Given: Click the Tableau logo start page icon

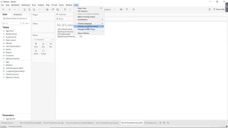Looking at the screenshot, I should pyautogui.click(x=3, y=10).
